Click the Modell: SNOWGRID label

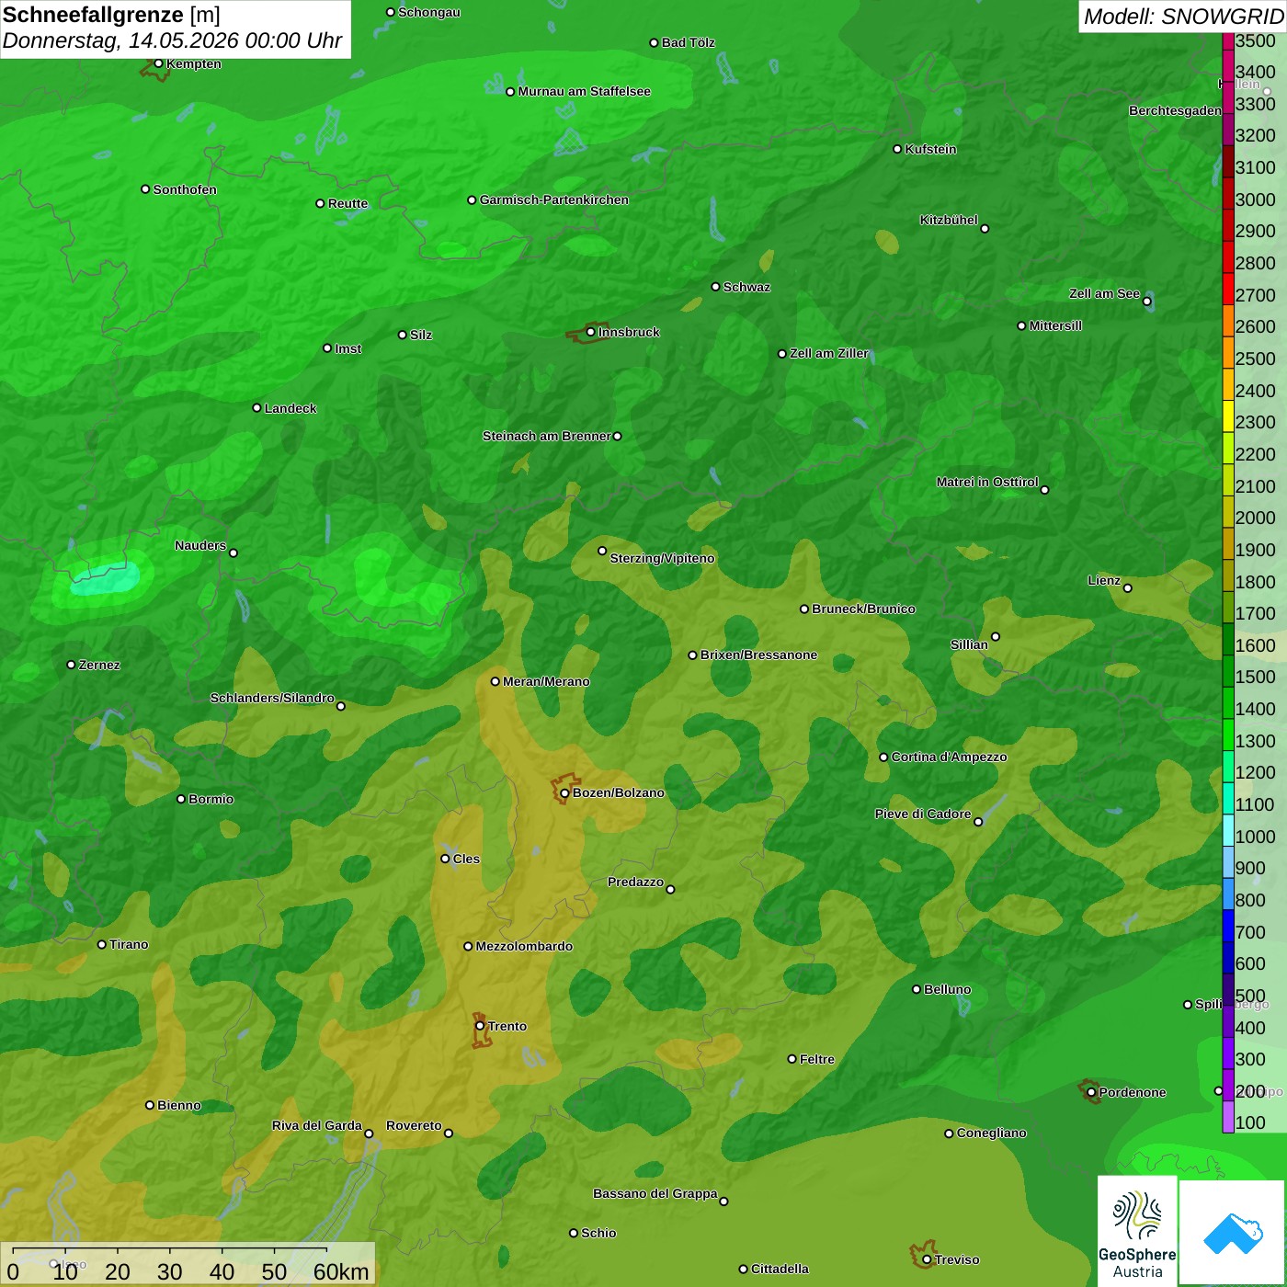coord(1183,17)
